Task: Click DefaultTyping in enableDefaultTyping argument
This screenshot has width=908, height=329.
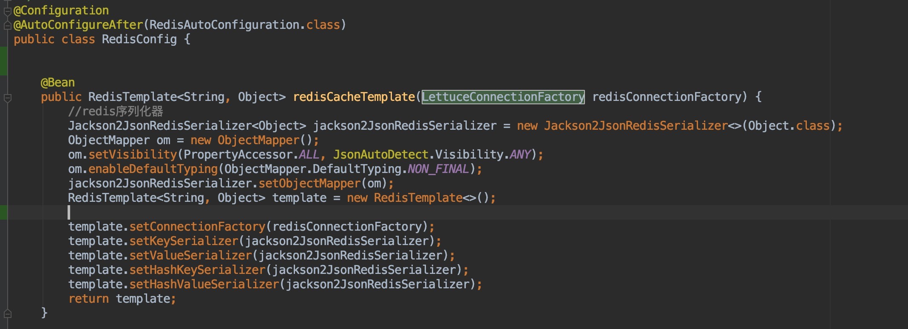Action: [x=357, y=169]
